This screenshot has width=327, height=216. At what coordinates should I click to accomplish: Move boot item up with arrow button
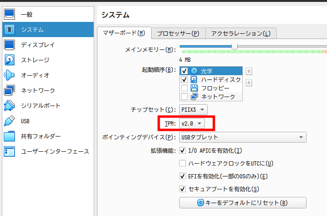[249, 71]
